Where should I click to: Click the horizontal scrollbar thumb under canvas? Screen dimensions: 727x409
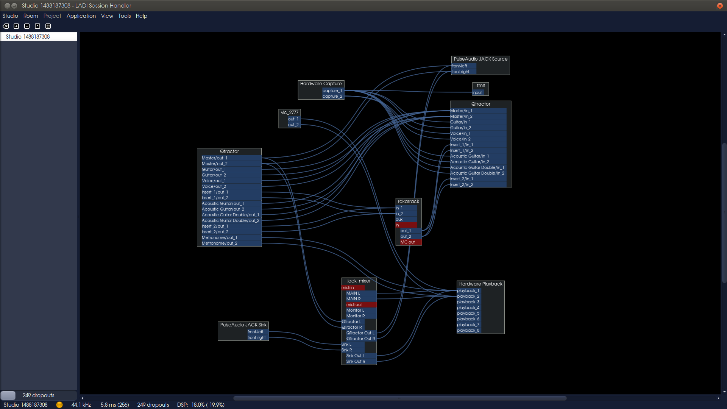pos(400,398)
